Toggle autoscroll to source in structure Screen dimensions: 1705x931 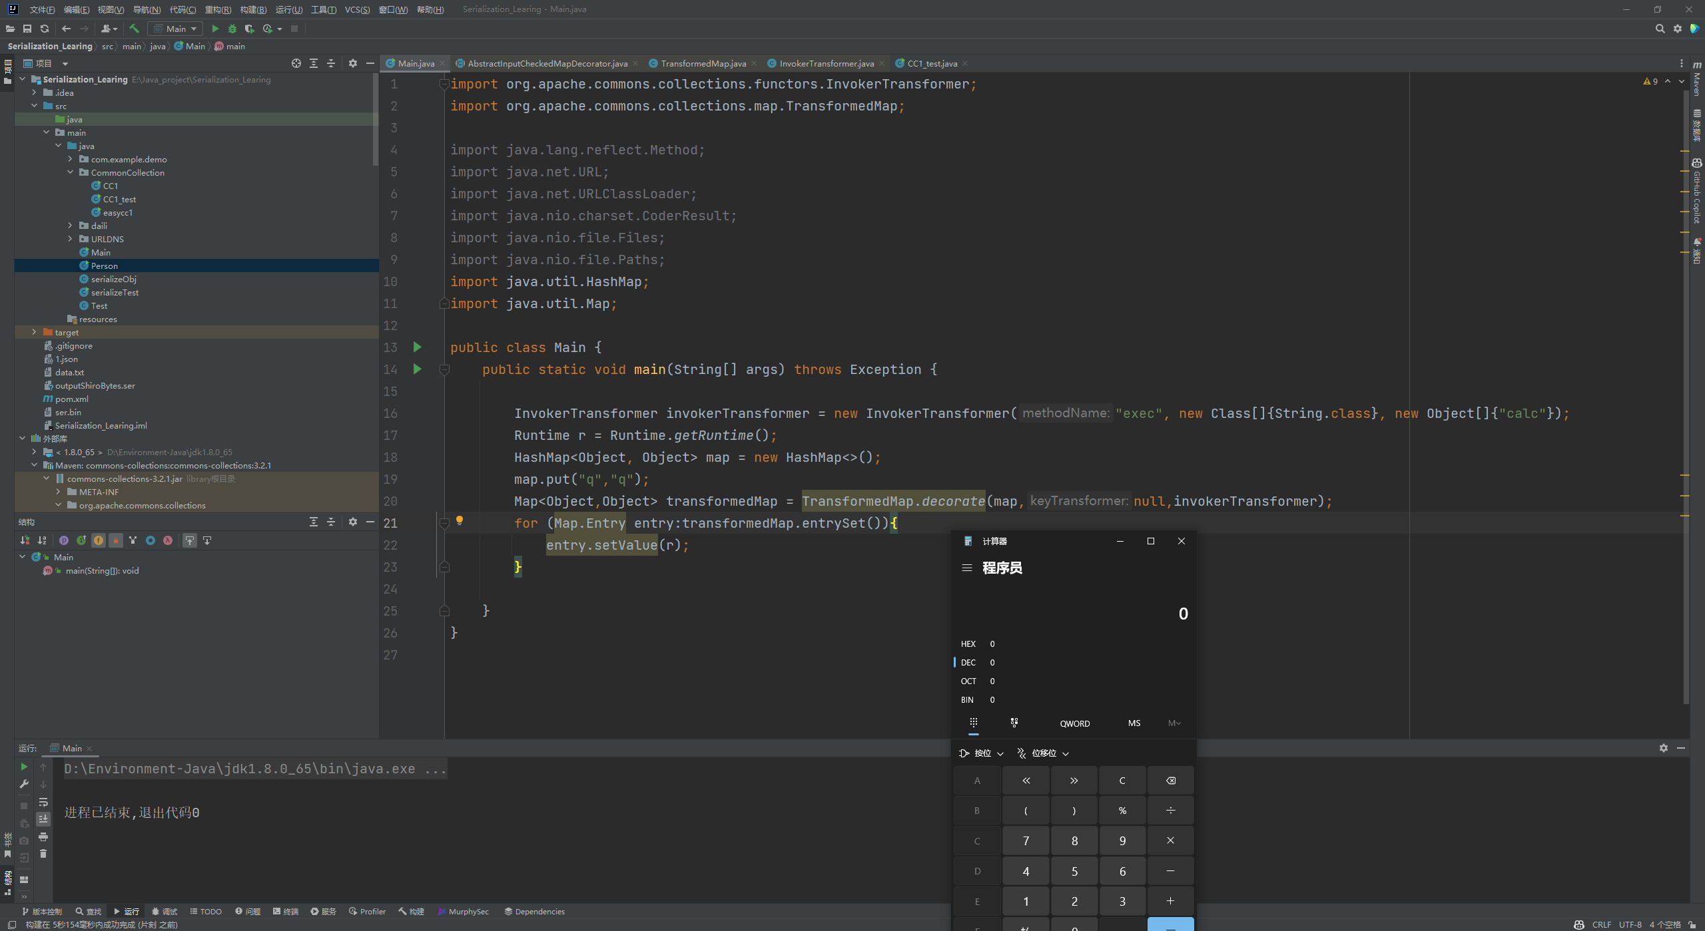pyautogui.click(x=190, y=540)
